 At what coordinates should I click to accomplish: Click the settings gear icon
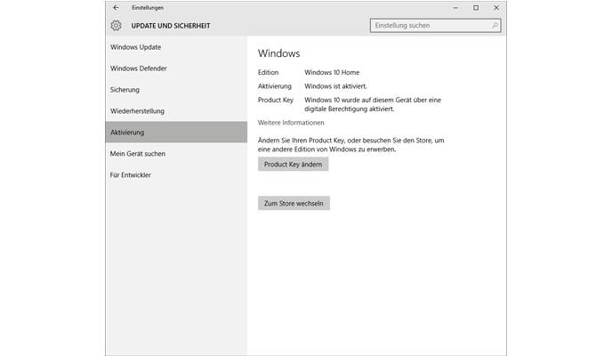click(116, 26)
